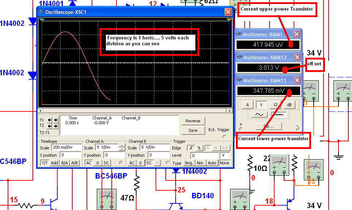
Task: Close the Multimeter-XMM12 window
Action: (x=297, y=57)
